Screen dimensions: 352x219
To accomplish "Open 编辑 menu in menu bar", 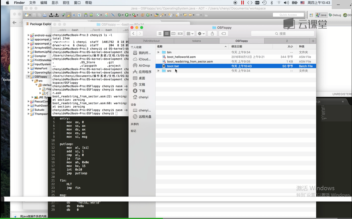I will pyautogui.click(x=44, y=3).
